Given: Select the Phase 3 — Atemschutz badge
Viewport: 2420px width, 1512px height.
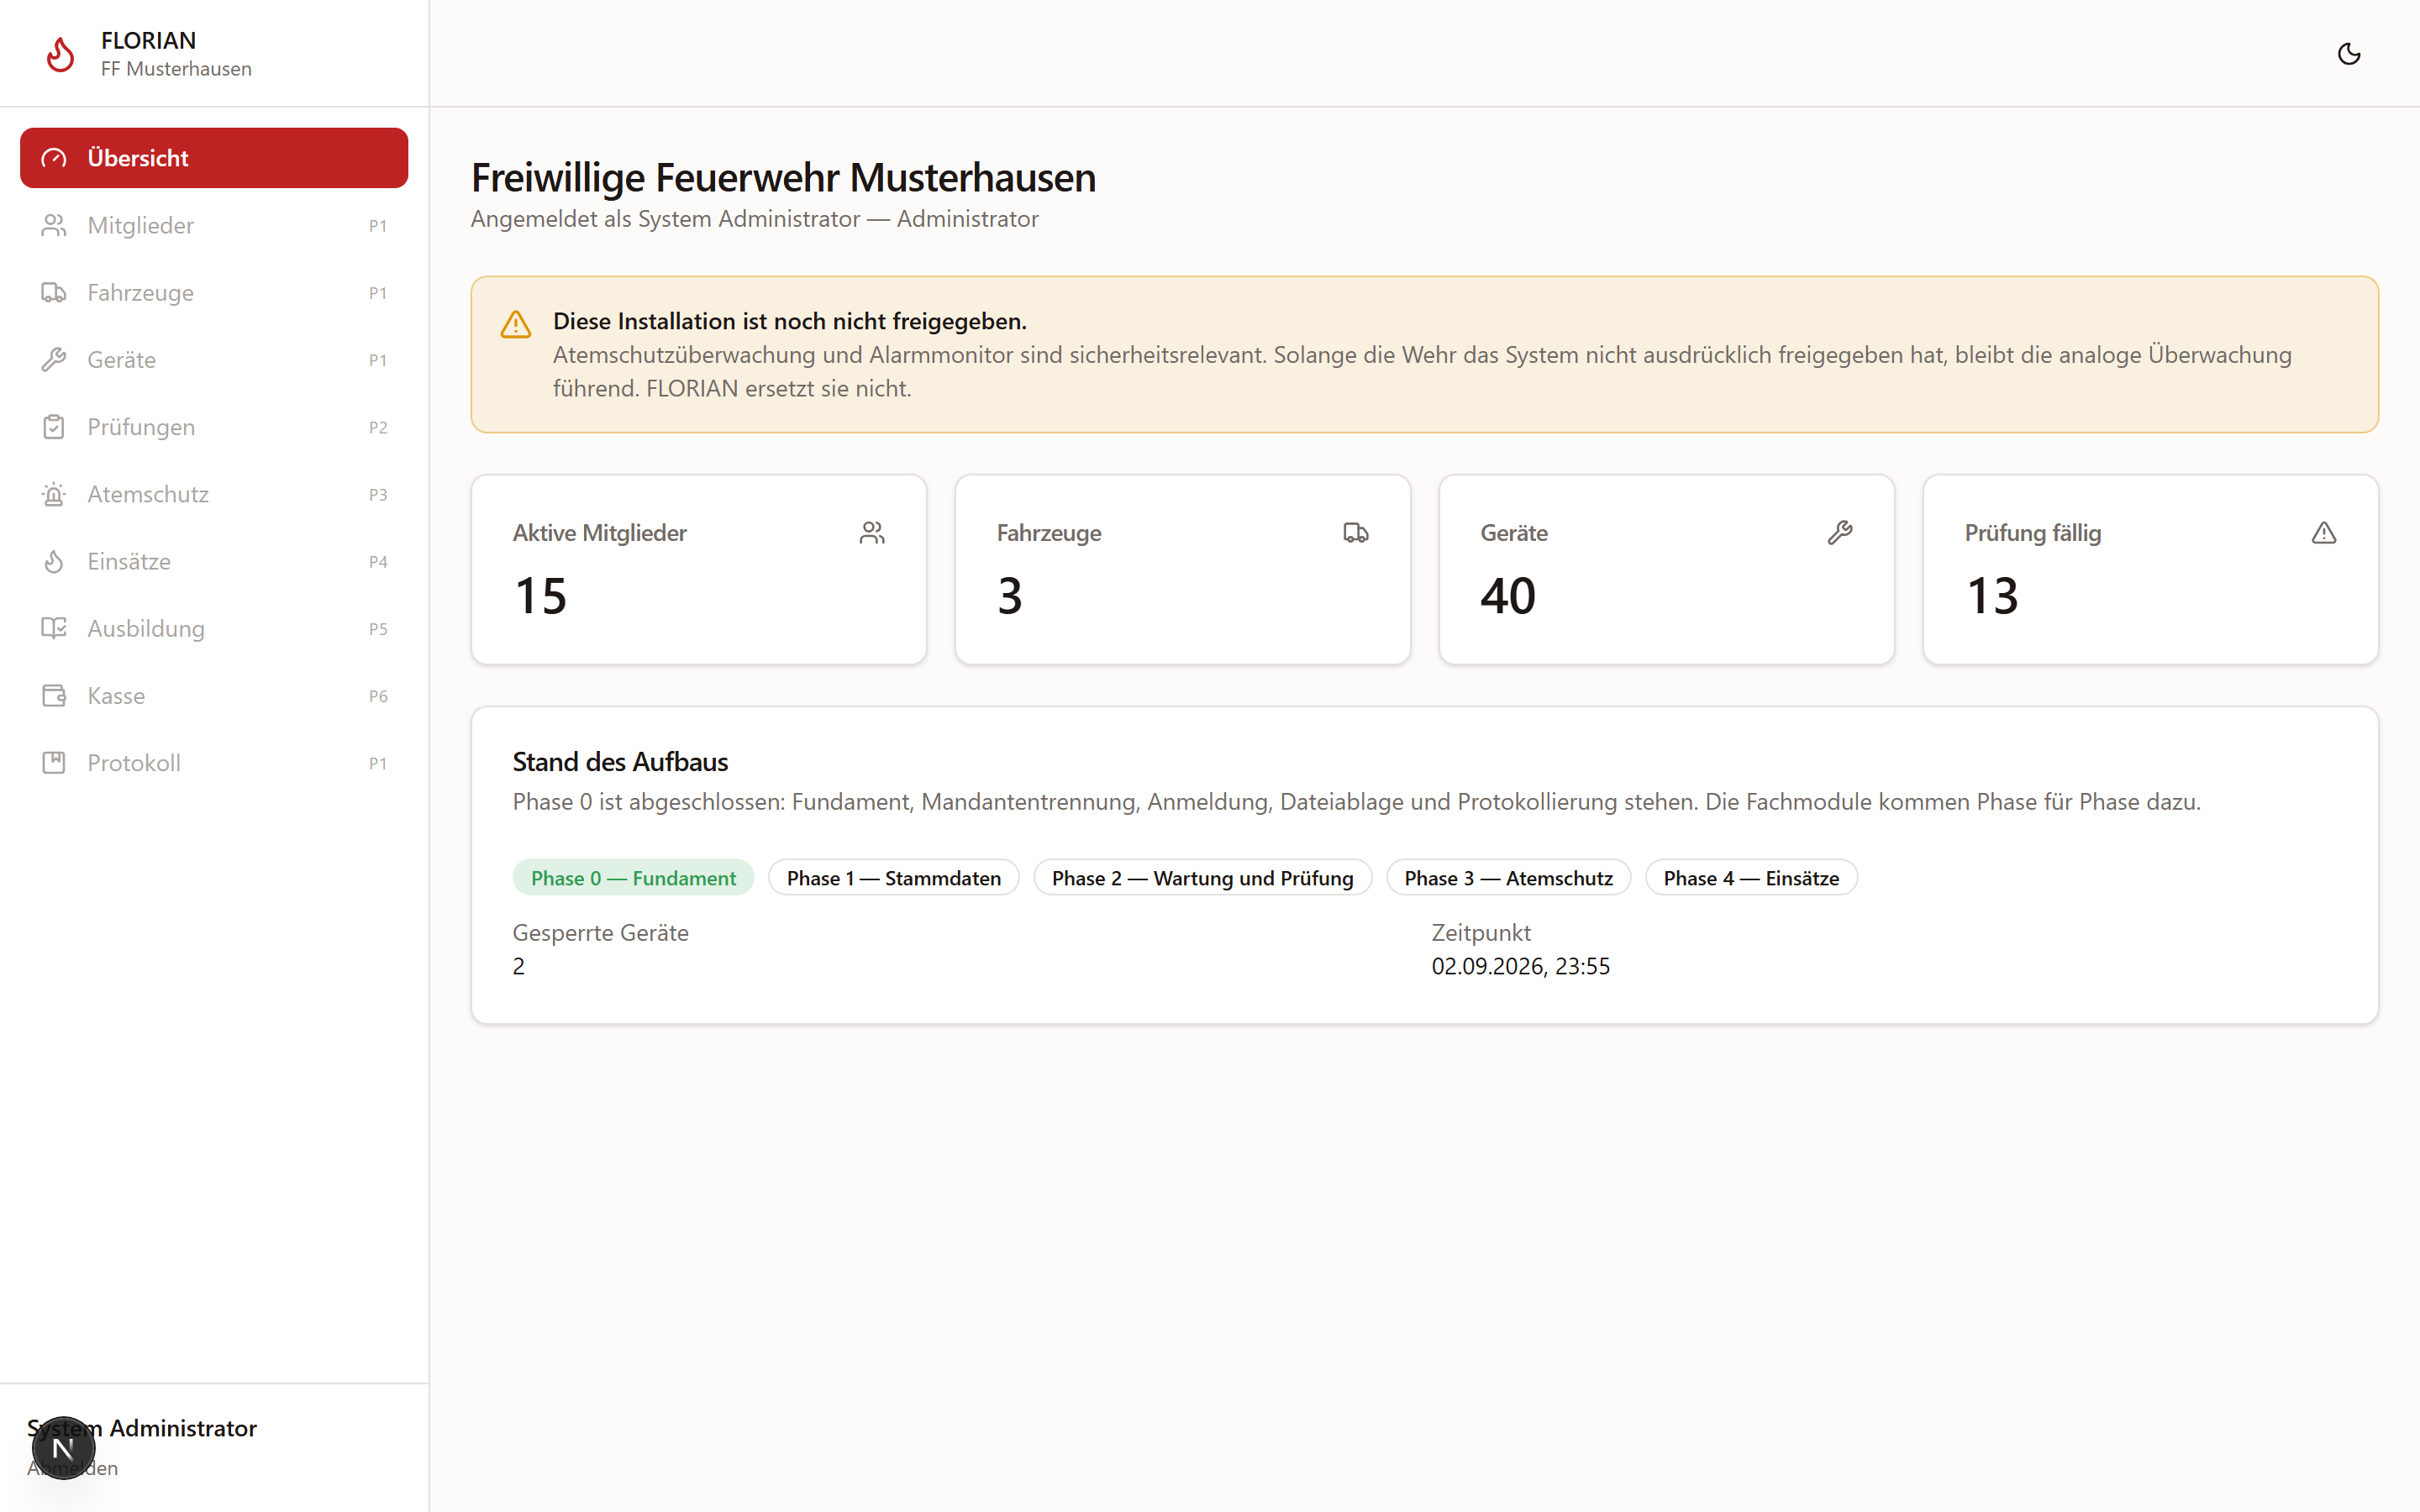Looking at the screenshot, I should [x=1508, y=878].
